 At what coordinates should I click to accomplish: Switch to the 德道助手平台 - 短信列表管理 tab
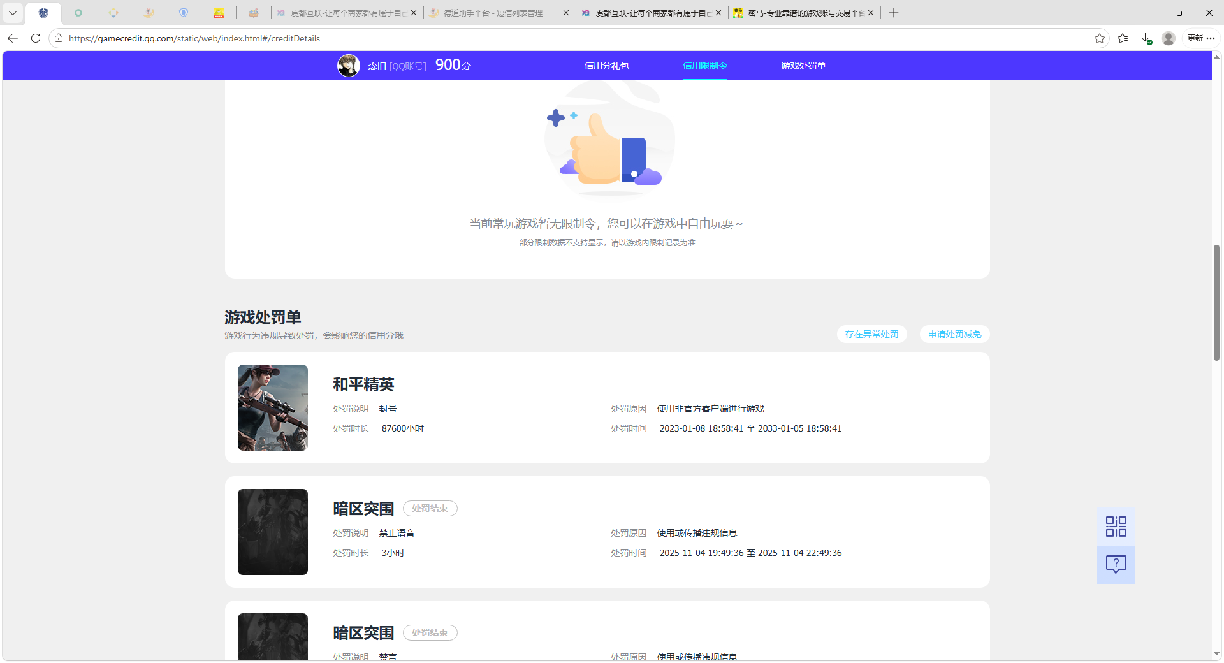tap(493, 13)
